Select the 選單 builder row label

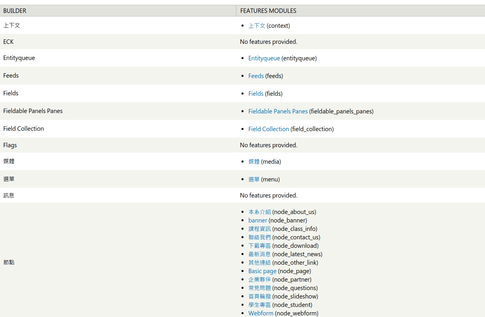9,179
